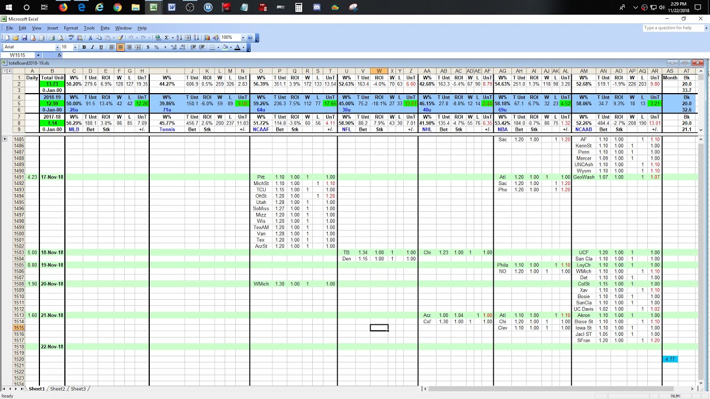
Task: Click the Sort Ascending toolbar icon
Action: pyautogui.click(x=179, y=38)
